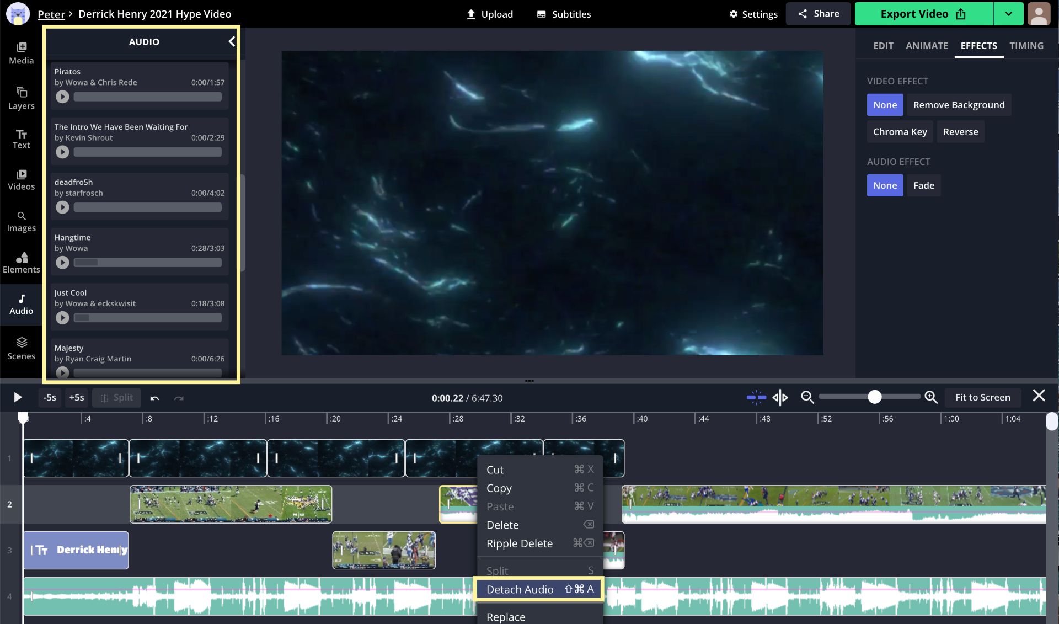Image resolution: width=1059 pixels, height=624 pixels.
Task: Play the Hangtime audio preview
Action: [x=62, y=263]
